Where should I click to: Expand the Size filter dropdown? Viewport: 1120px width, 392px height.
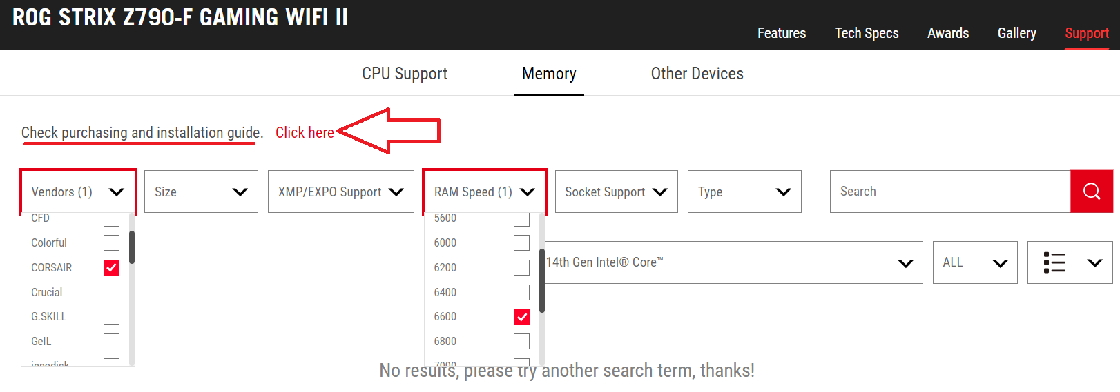click(201, 192)
